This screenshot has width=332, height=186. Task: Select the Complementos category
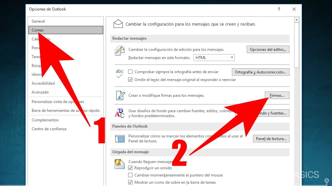click(66, 120)
